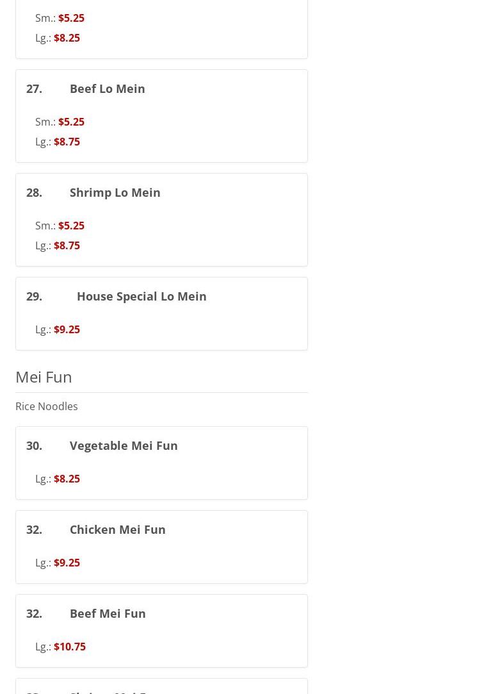This screenshot has height=694, width=493.
Task: Click $9.25 price of House Special Lo Mein
Action: pyautogui.click(x=67, y=329)
